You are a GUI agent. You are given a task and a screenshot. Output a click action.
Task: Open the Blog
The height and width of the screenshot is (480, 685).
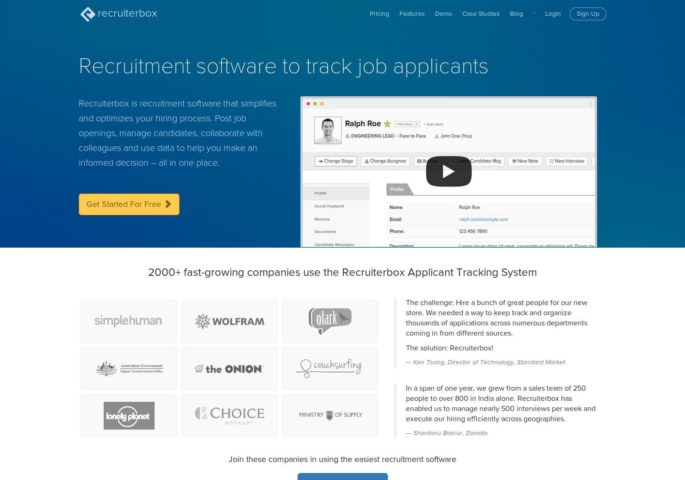pos(517,14)
